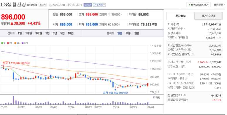Select the 3년 line chart period
Viewport: 227px width, 115px height.
[55, 33]
